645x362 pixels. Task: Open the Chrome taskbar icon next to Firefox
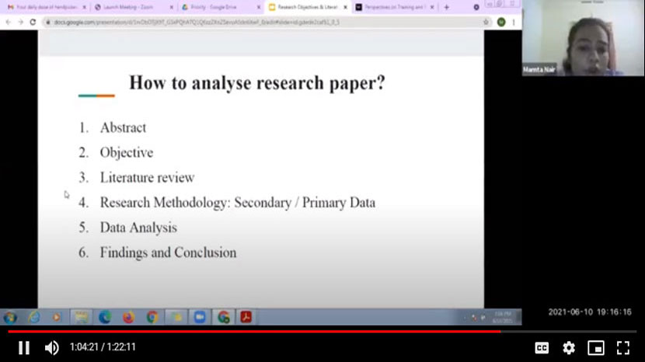click(x=152, y=317)
